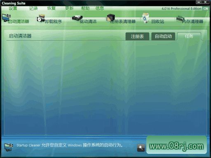This screenshot has width=211, height=158.
Task: Open the 信息 (Info) menu
Action: [100, 8]
